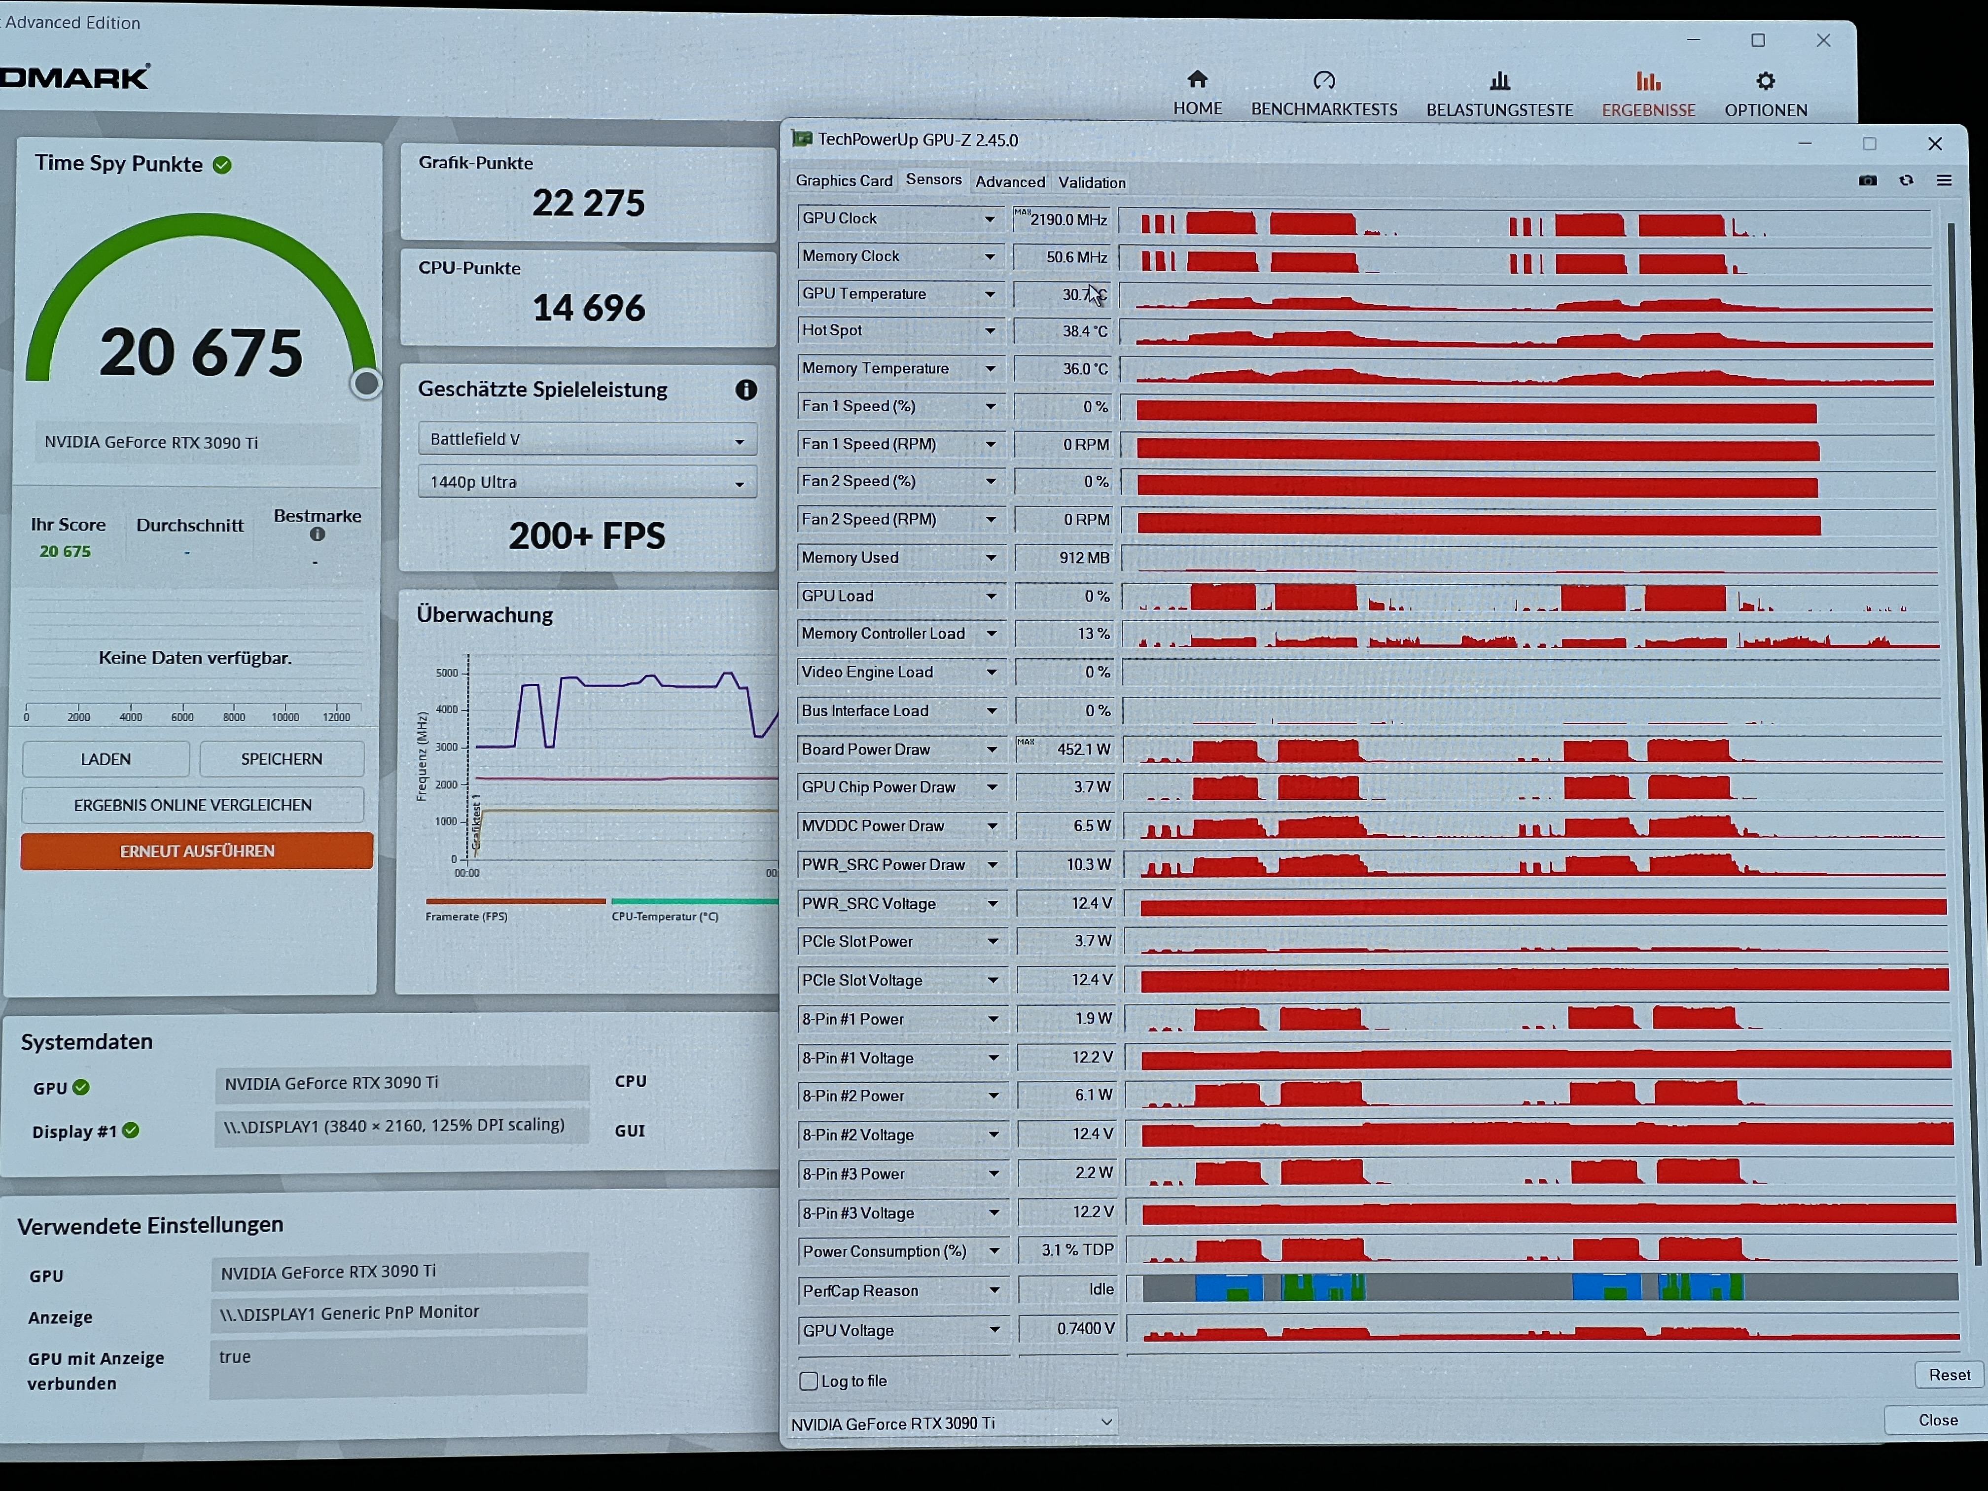Click the GPU-Z screenshot camera icon
Screen dimensions: 1988x1491
click(x=1868, y=180)
